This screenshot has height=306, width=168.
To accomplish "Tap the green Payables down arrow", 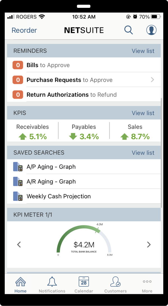I will click(x=73, y=136).
